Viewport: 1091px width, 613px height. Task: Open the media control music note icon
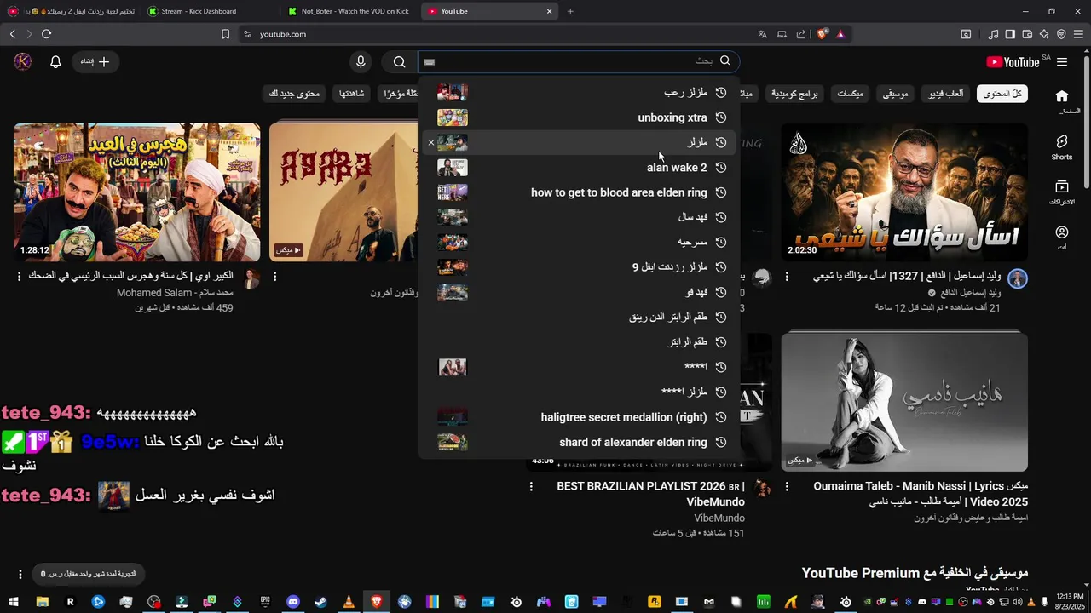(993, 34)
